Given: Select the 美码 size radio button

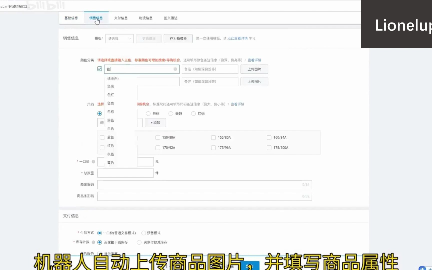Looking at the screenshot, I should point(171,113).
